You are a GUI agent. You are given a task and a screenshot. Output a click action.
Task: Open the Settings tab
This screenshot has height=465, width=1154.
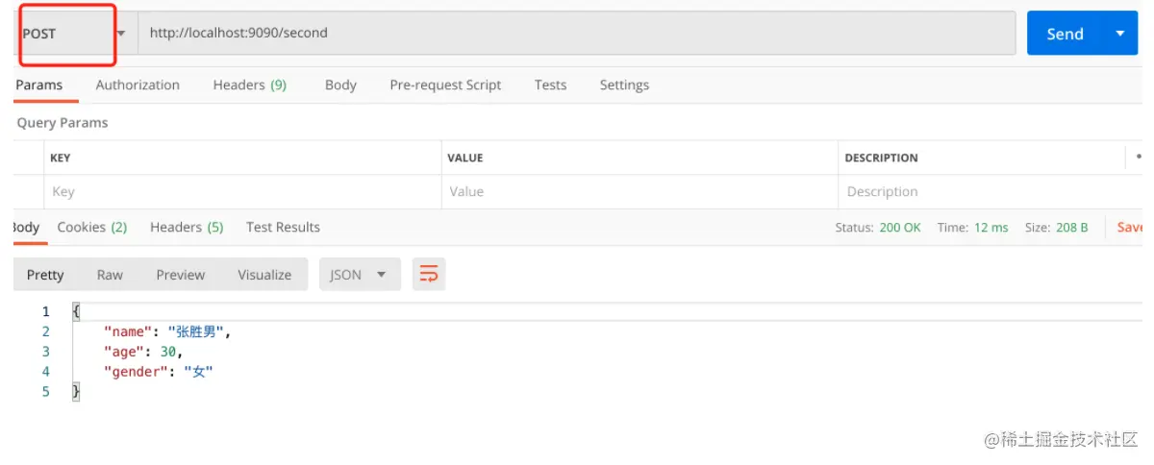pos(624,85)
